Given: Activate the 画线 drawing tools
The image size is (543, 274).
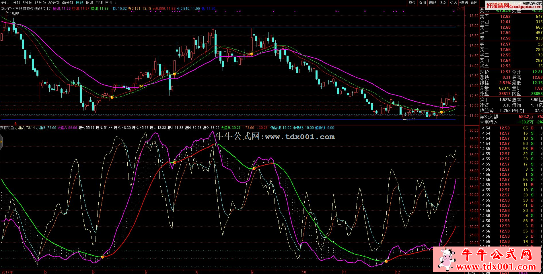Looking at the screenshot, I should click(x=433, y=3).
